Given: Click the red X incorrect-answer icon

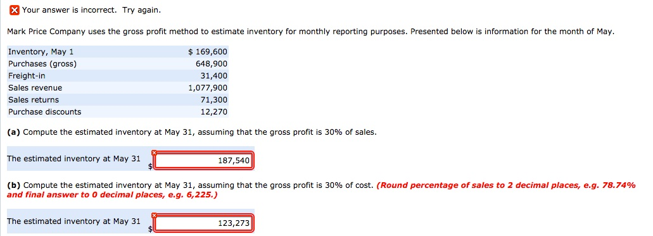Looking at the screenshot, I should point(15,10).
